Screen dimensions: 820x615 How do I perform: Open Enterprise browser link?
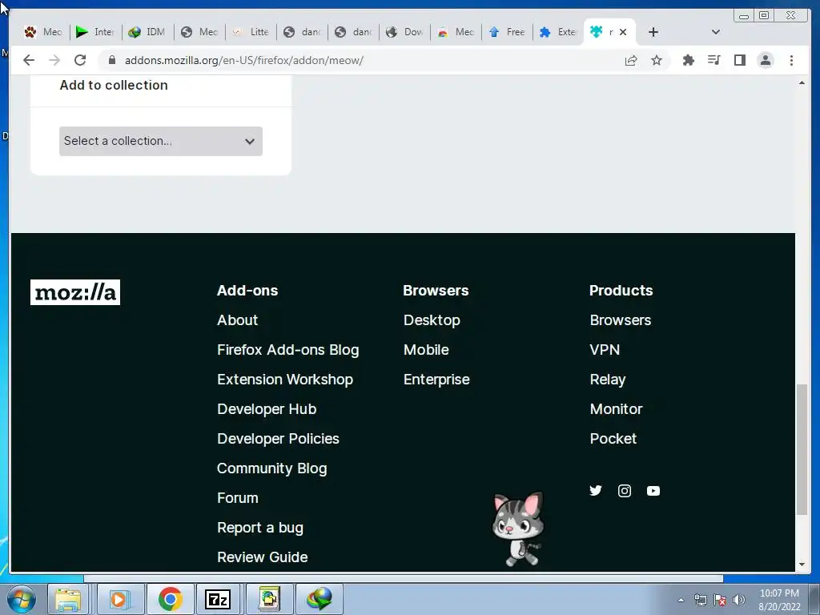coord(436,379)
